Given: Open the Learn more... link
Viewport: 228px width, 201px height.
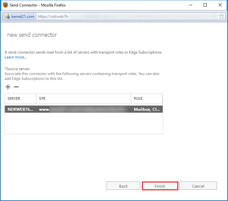Looking at the screenshot, I should pos(16,57).
